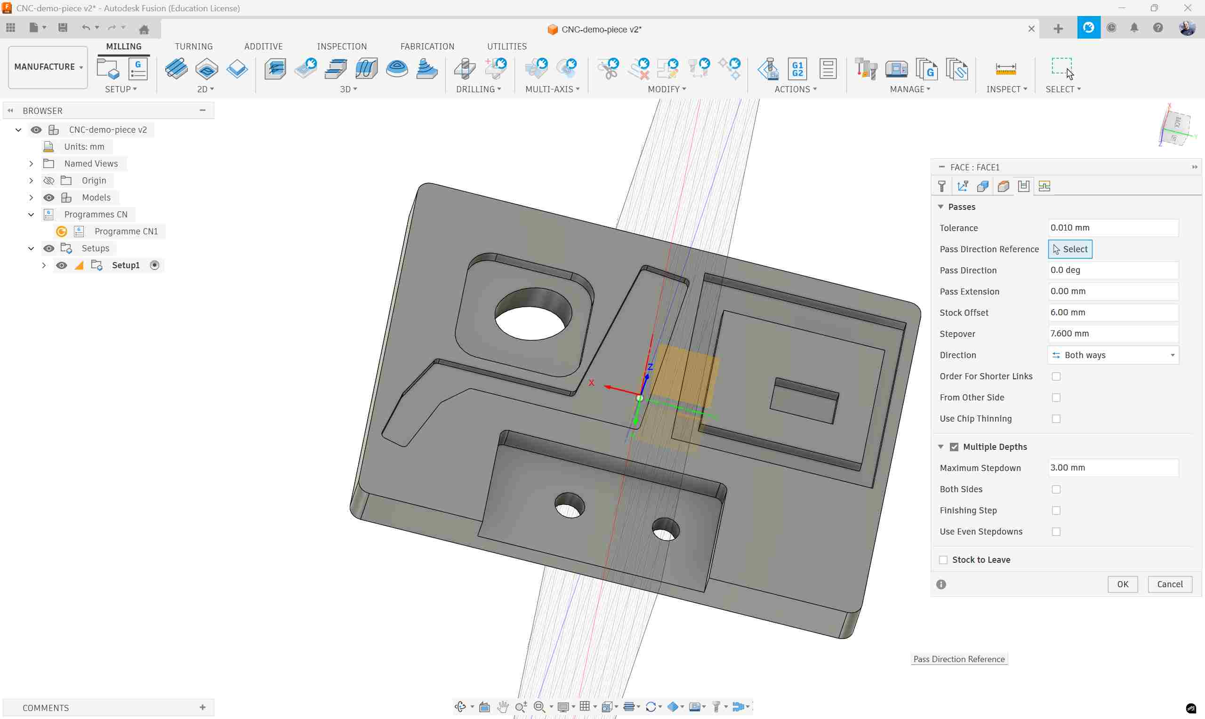Image resolution: width=1205 pixels, height=719 pixels.
Task: Switch to the TURNING tab
Action: click(x=193, y=47)
